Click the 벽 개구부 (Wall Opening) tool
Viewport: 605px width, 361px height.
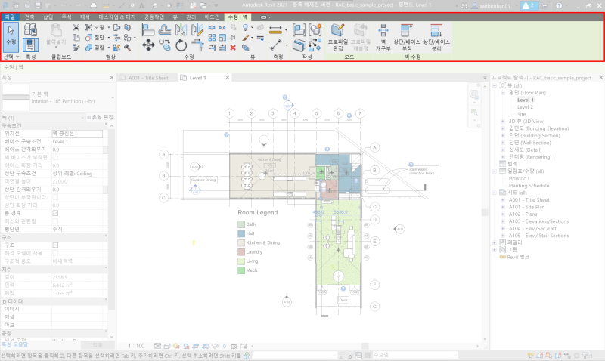[383, 37]
